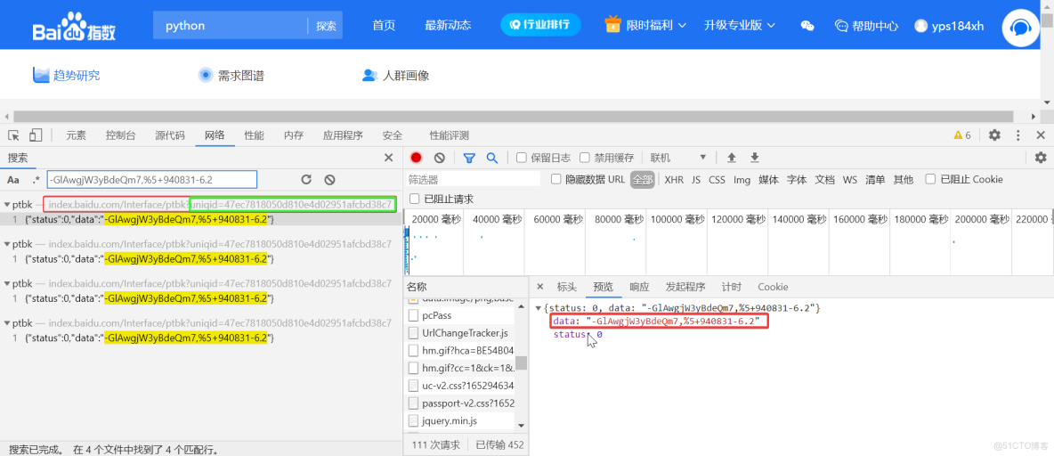
Task: Open the 内存 memory tab
Action: 294,135
